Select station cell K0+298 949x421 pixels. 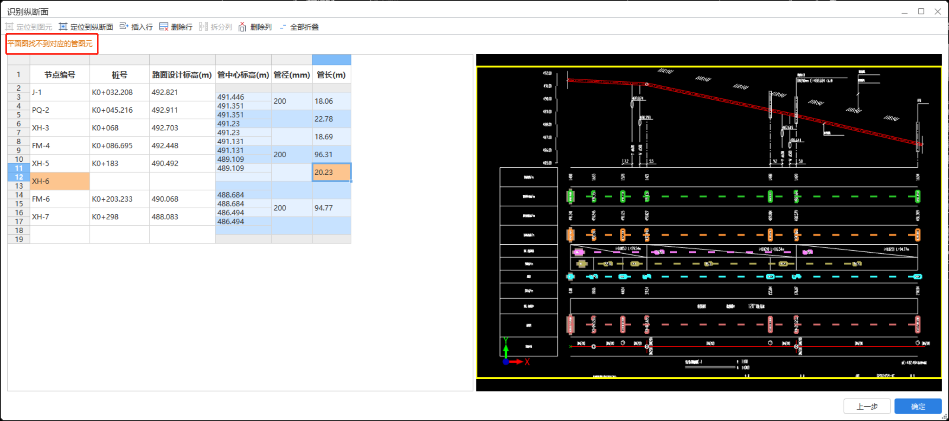click(119, 217)
